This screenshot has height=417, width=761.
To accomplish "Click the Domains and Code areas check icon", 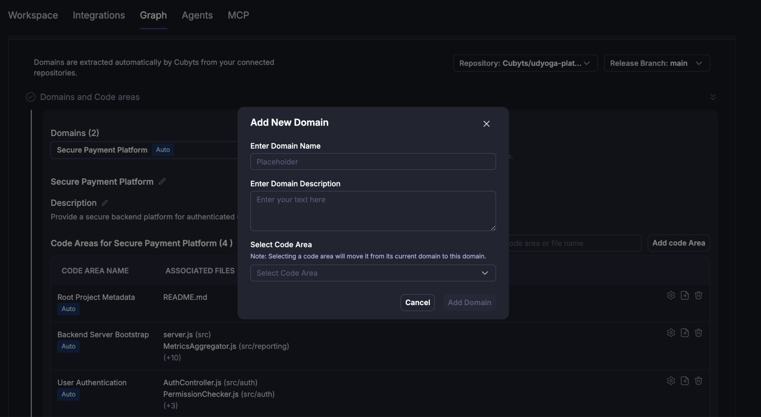I will pos(30,97).
